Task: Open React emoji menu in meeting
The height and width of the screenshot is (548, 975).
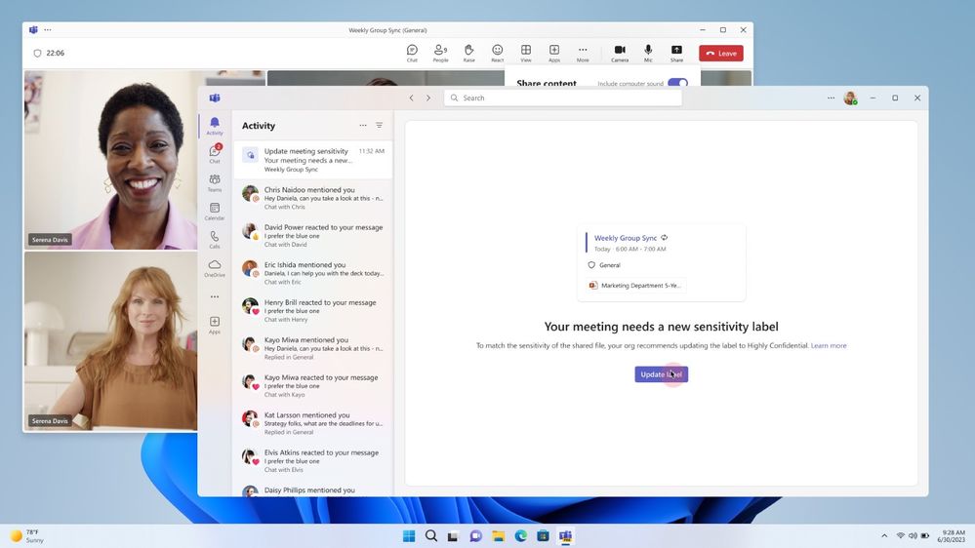Action: (498, 53)
